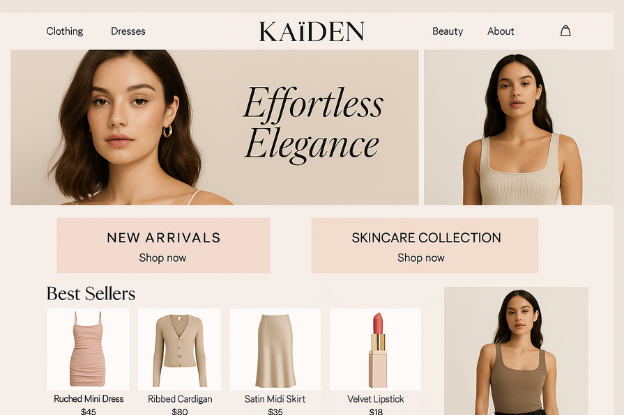Click the New Arrivals banner
624x415 pixels.
(x=163, y=245)
